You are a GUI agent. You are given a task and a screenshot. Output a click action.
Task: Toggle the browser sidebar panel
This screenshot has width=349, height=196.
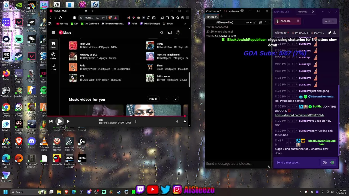coord(167,18)
